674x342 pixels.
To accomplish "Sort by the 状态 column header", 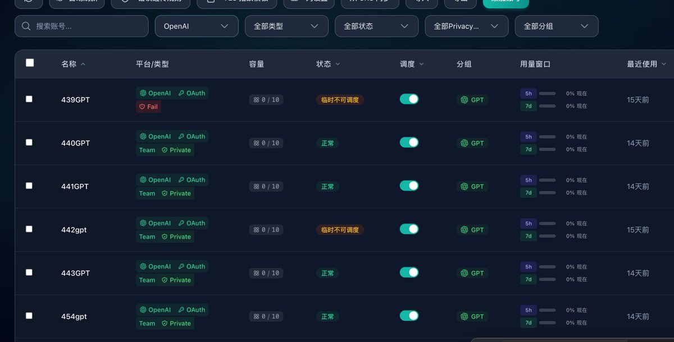I will pyautogui.click(x=328, y=64).
